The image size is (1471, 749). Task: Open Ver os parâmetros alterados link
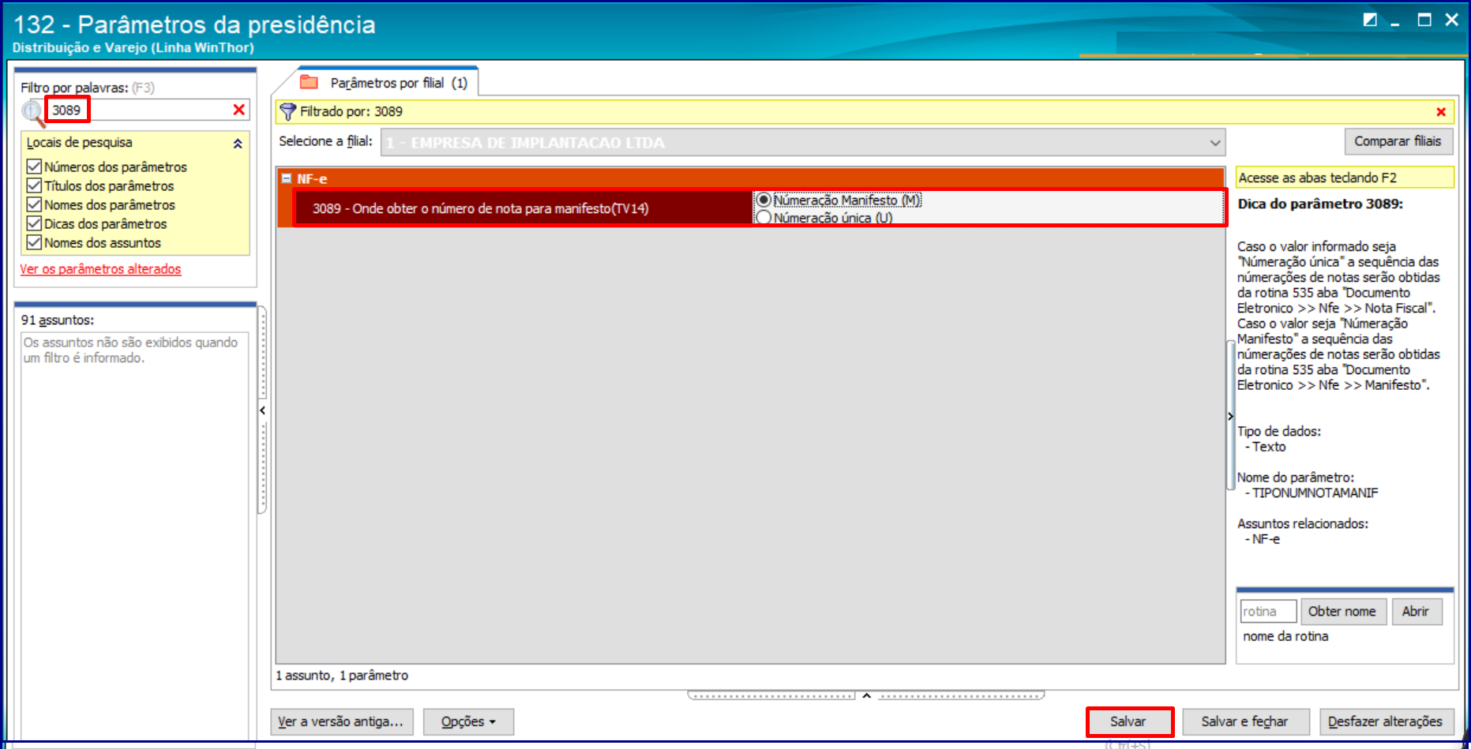(x=100, y=269)
